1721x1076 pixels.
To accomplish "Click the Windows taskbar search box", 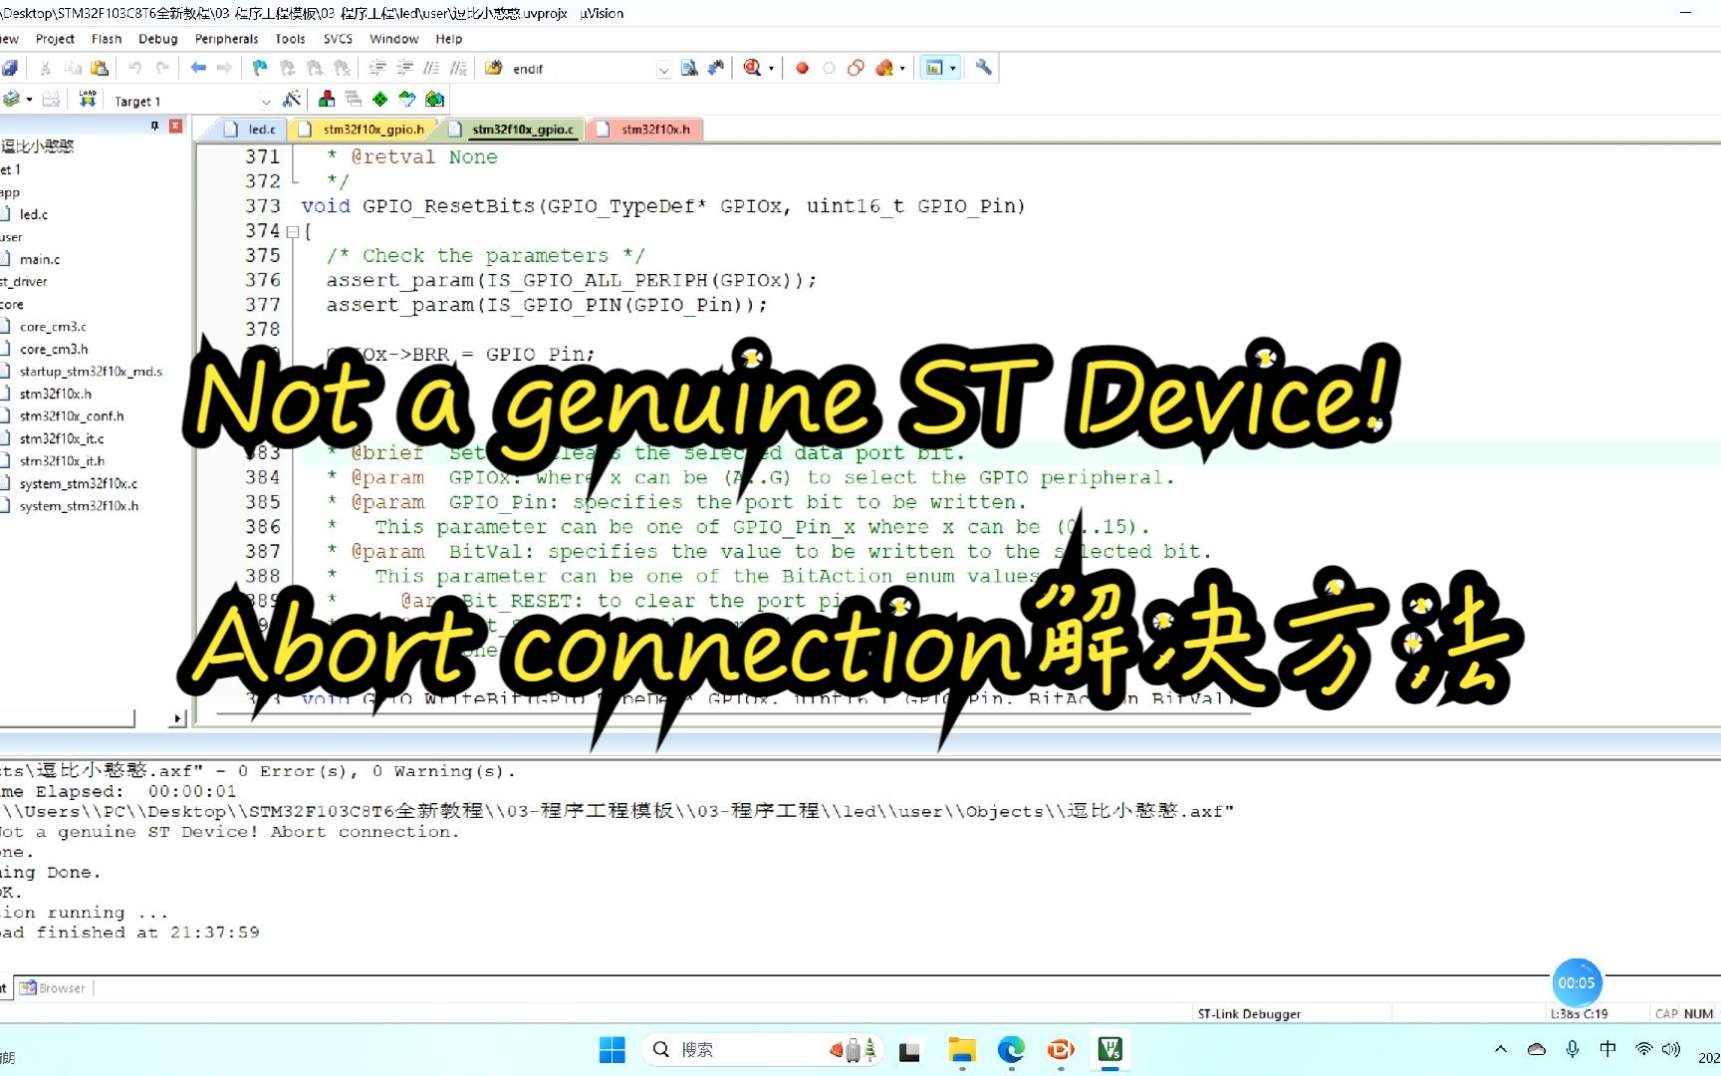I will click(x=763, y=1049).
